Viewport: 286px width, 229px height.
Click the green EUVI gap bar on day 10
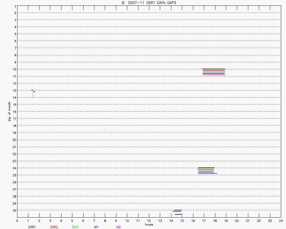point(214,72)
